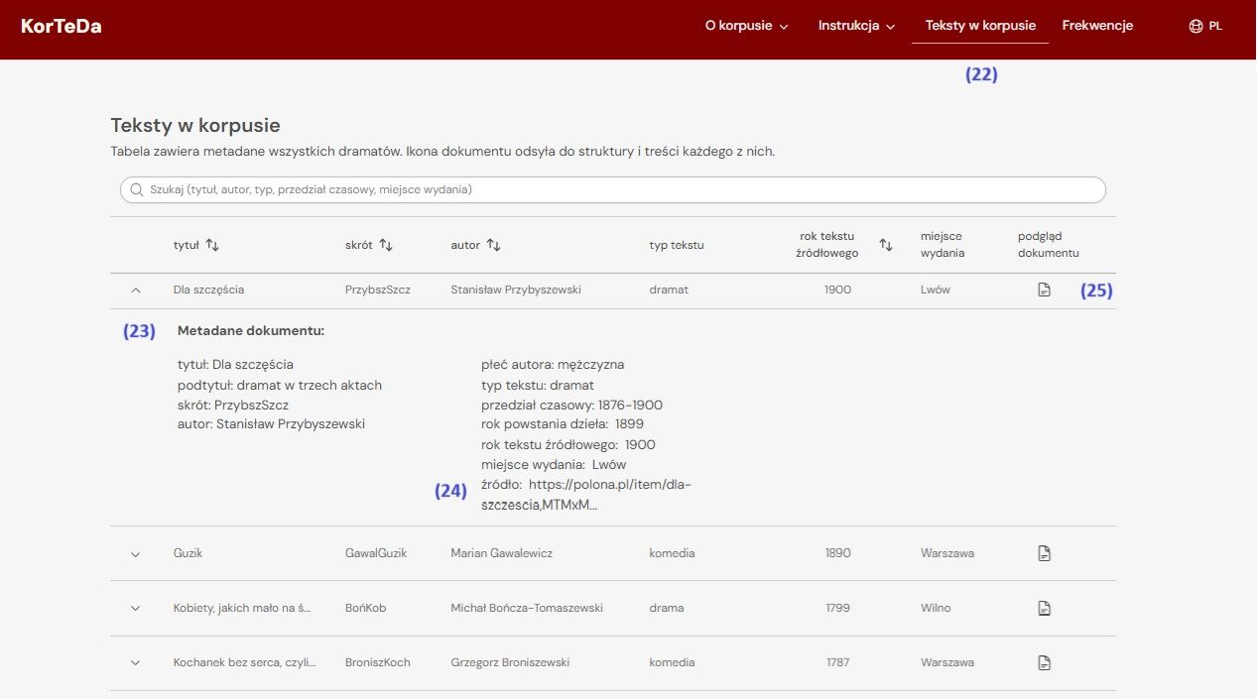The width and height of the screenshot is (1257, 699).
Task: Open document preview for Kobiety, jakich mało
Action: coord(1044,608)
